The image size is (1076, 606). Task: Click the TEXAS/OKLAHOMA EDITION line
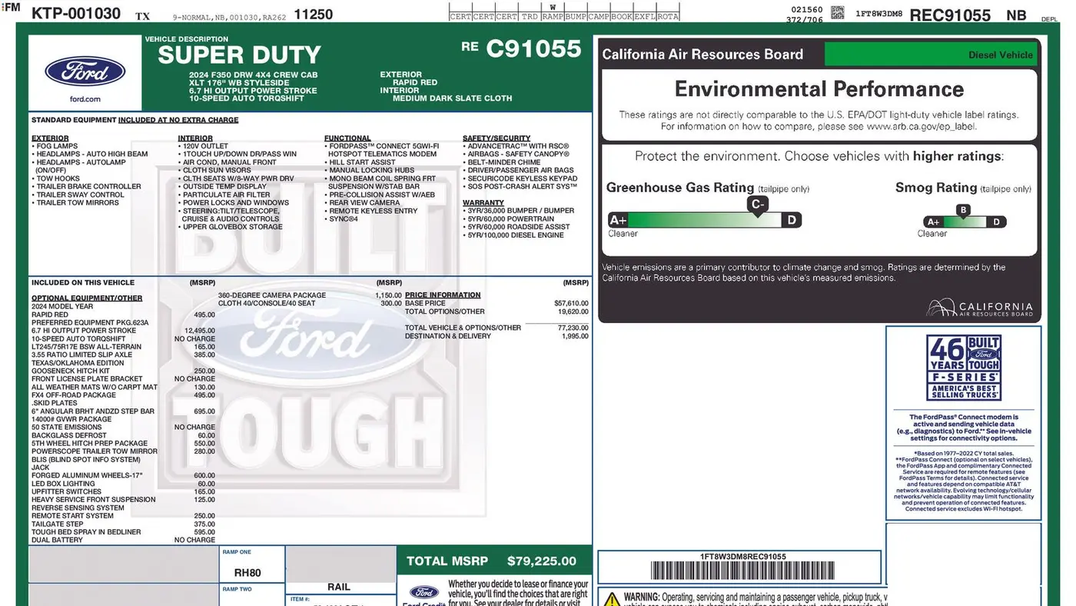(78, 363)
